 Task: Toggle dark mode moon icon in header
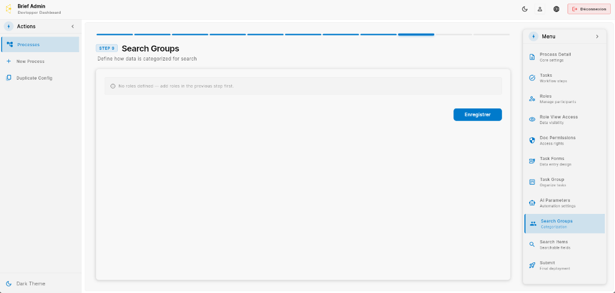click(524, 9)
